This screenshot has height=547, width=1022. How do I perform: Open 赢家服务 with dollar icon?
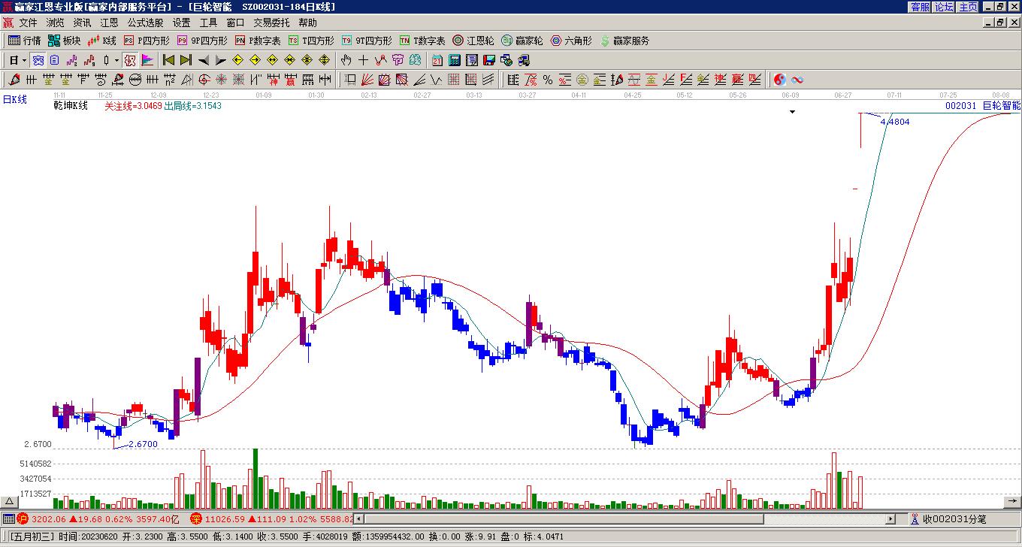pos(624,41)
